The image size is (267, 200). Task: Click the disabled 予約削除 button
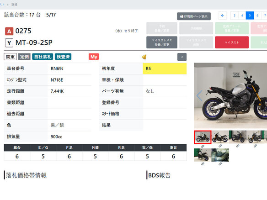pyautogui.click(x=196, y=28)
